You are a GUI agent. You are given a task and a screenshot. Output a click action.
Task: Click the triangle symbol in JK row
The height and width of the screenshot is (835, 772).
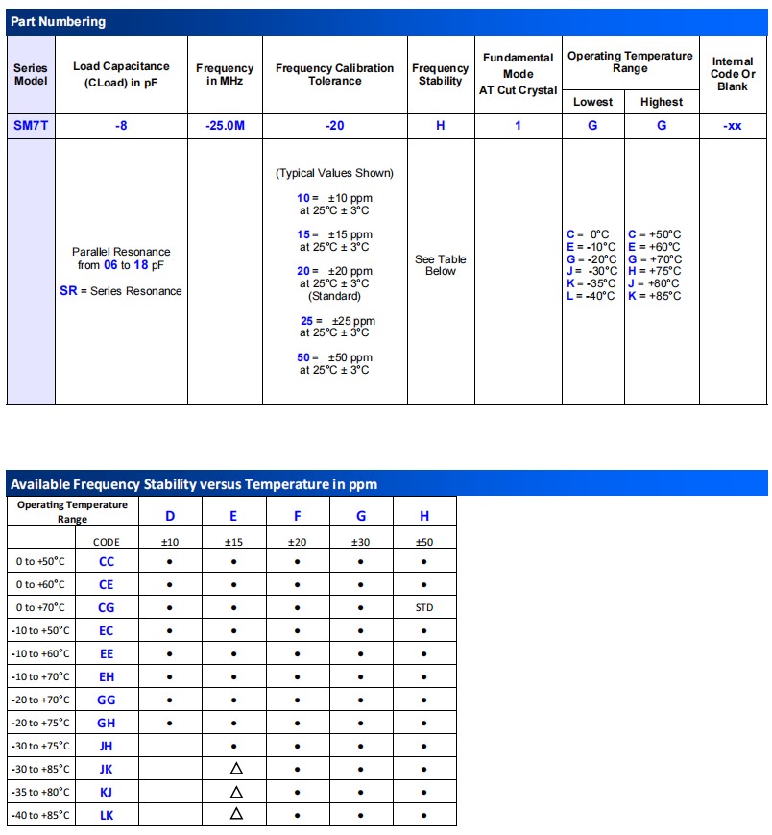coord(236,768)
